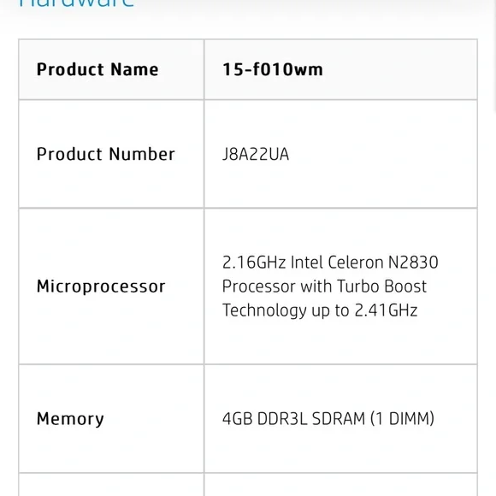Select the Product Number label cell
The height and width of the screenshot is (496, 496).
coord(111,154)
